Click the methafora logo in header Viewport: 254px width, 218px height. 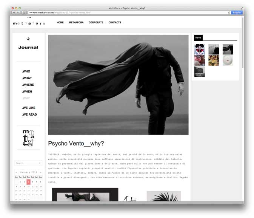pyautogui.click(x=29, y=22)
